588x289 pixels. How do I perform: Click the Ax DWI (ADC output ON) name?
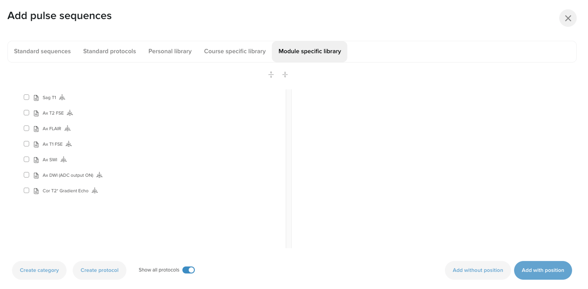(x=68, y=175)
